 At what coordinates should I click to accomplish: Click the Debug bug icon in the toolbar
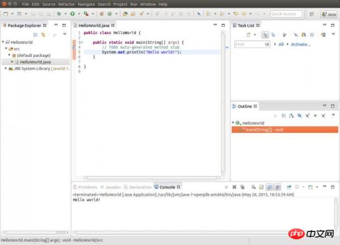click(x=59, y=14)
